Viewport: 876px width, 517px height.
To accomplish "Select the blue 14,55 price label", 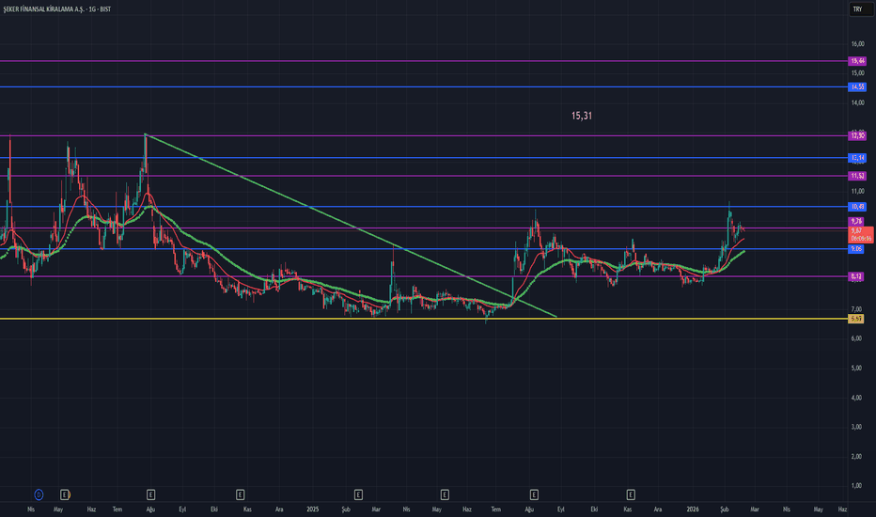I will (857, 86).
